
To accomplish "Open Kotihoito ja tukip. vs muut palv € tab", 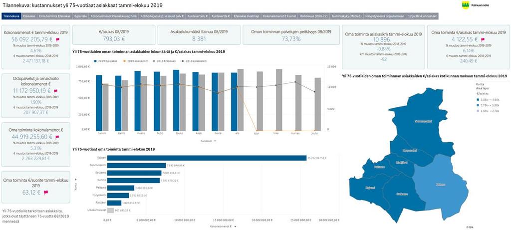I will pos(162,15).
